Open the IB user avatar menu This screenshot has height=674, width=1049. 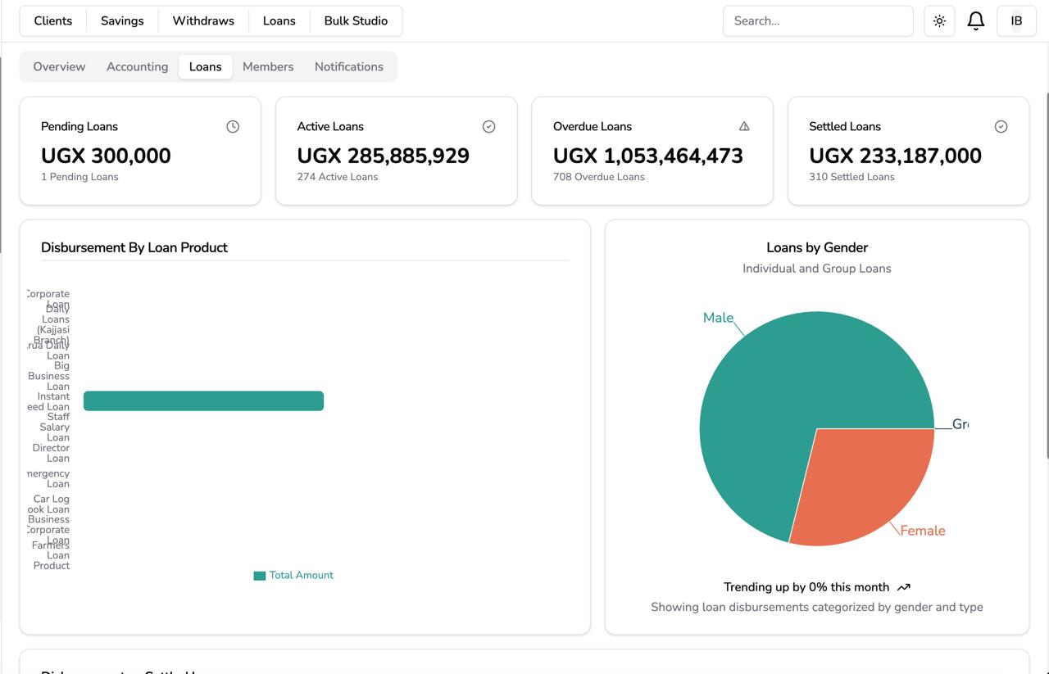click(x=1016, y=21)
